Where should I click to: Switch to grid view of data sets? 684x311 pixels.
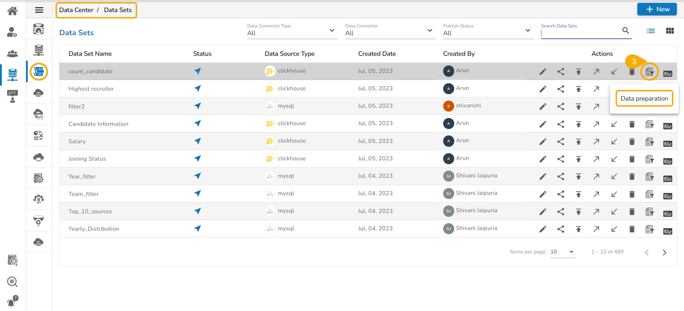(670, 31)
